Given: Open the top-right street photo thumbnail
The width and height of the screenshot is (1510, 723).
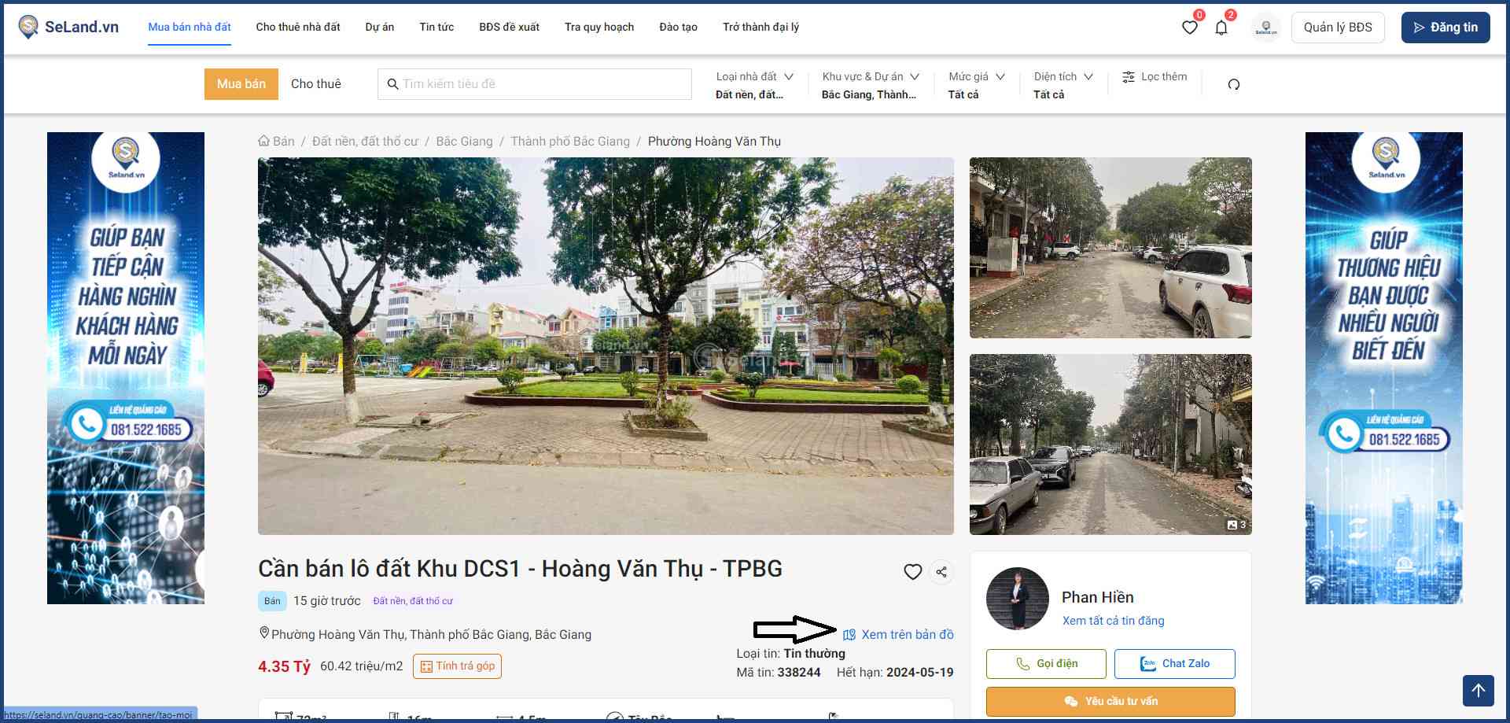Looking at the screenshot, I should pos(1110,248).
